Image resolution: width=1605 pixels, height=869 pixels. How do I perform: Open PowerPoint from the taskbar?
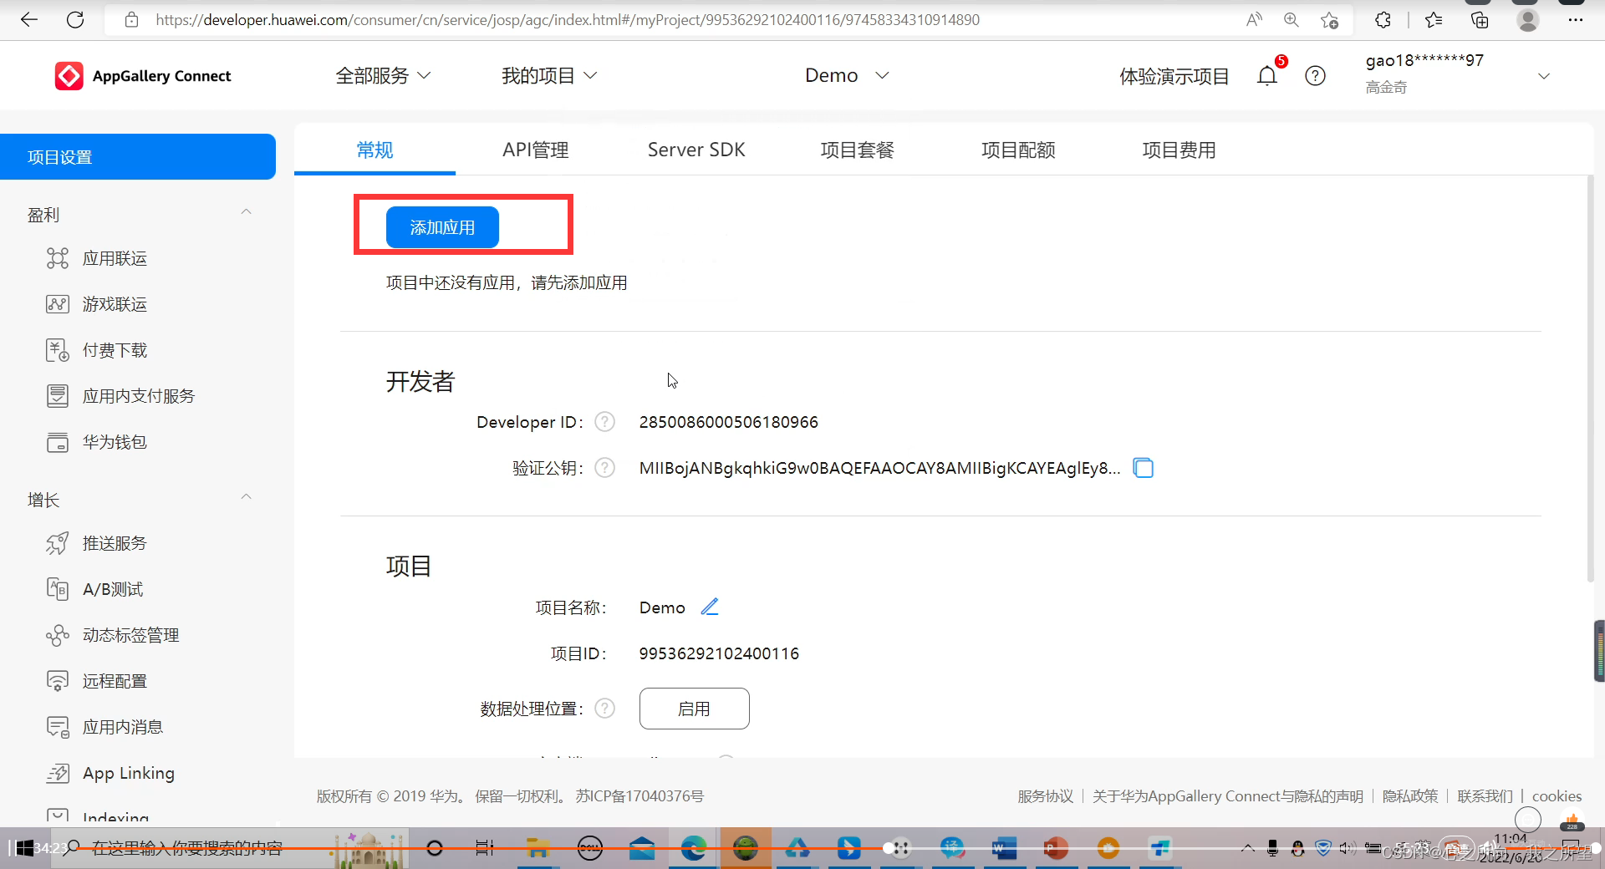coord(1056,848)
